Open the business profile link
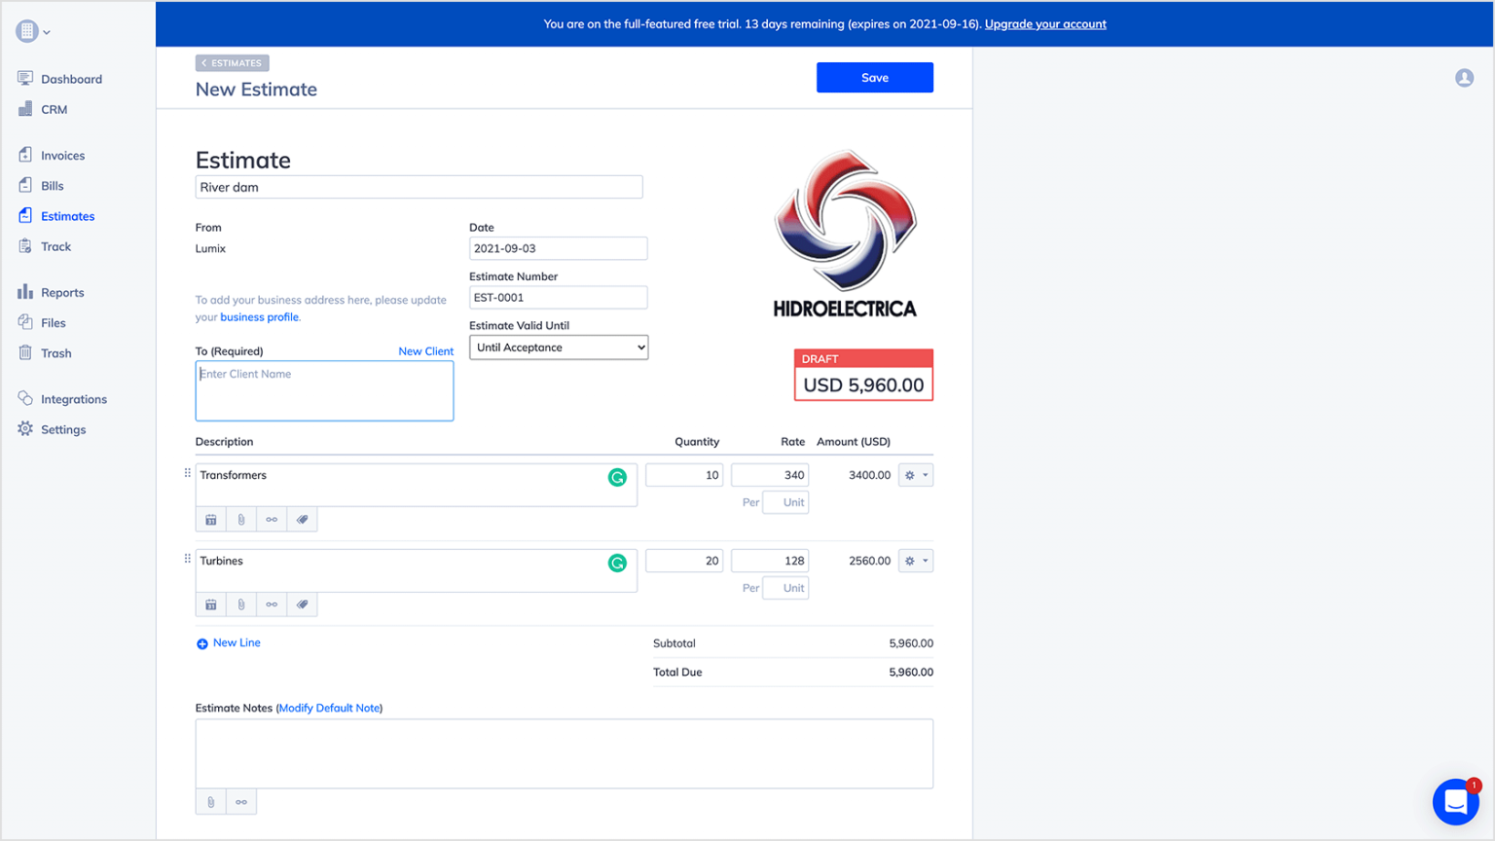 pyautogui.click(x=259, y=316)
